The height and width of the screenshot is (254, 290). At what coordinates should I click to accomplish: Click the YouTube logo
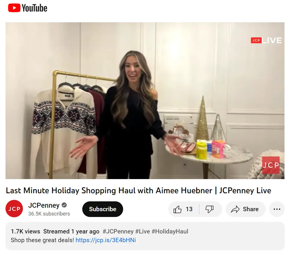pyautogui.click(x=28, y=8)
